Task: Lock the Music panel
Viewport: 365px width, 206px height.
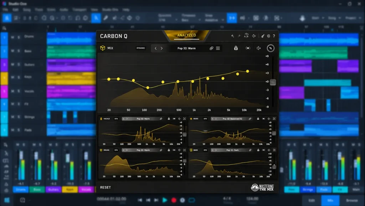Action: tap(258, 119)
